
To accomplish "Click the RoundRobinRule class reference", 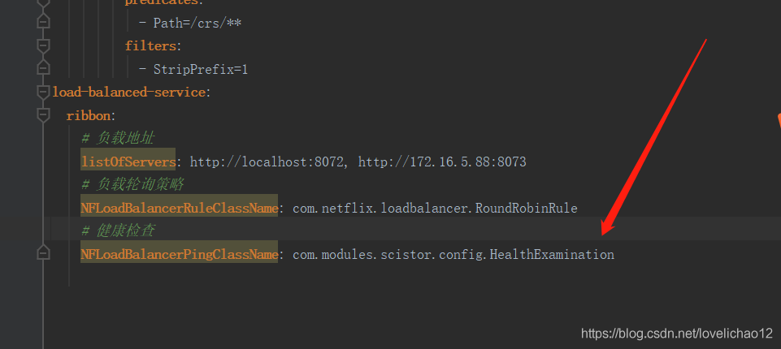I will 534,208.
